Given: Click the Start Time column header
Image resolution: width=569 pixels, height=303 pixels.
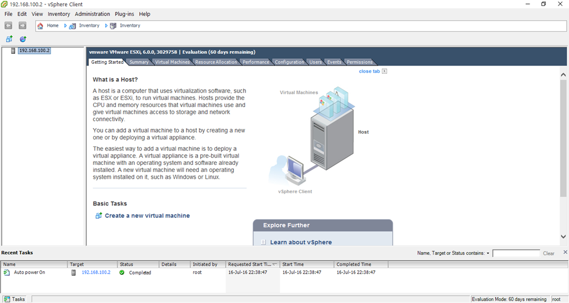Looking at the screenshot, I should coord(307,264).
